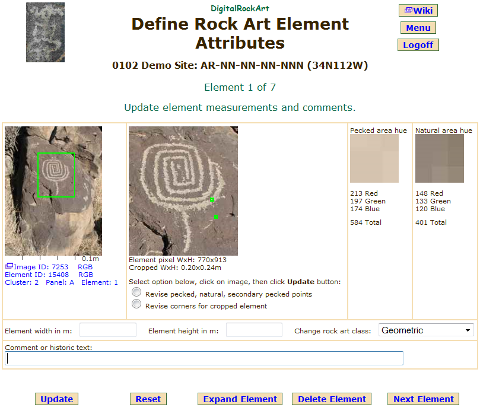
Task: Click the rock art thumbnail in header
Action: click(45, 33)
